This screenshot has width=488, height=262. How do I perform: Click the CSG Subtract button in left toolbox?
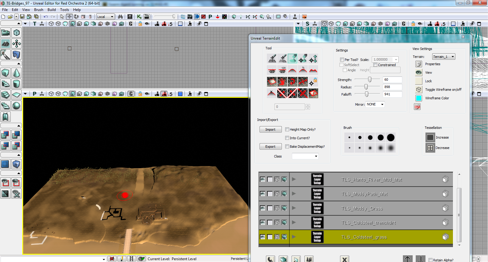coord(16,135)
